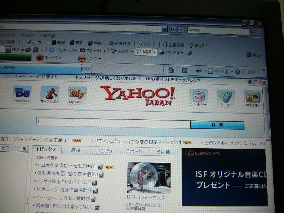Click the Print icon
Screen dimensions: 284x213
tap(198, 71)
